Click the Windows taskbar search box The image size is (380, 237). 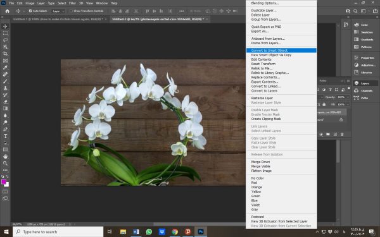click(58, 232)
